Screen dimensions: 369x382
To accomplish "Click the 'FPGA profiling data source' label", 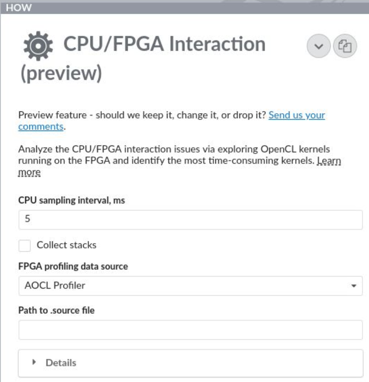I will (x=73, y=267).
